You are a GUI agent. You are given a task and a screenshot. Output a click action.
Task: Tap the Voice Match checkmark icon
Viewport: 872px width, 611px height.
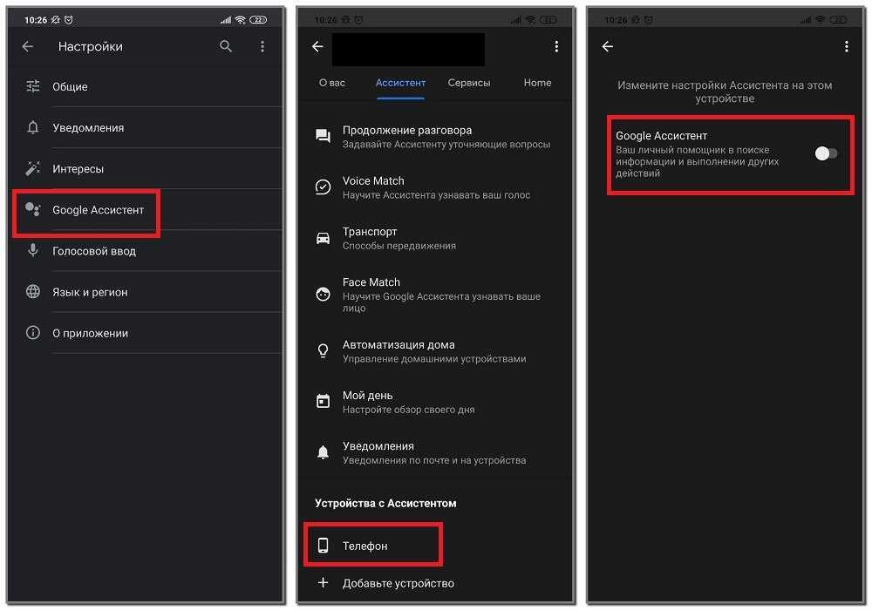point(324,187)
